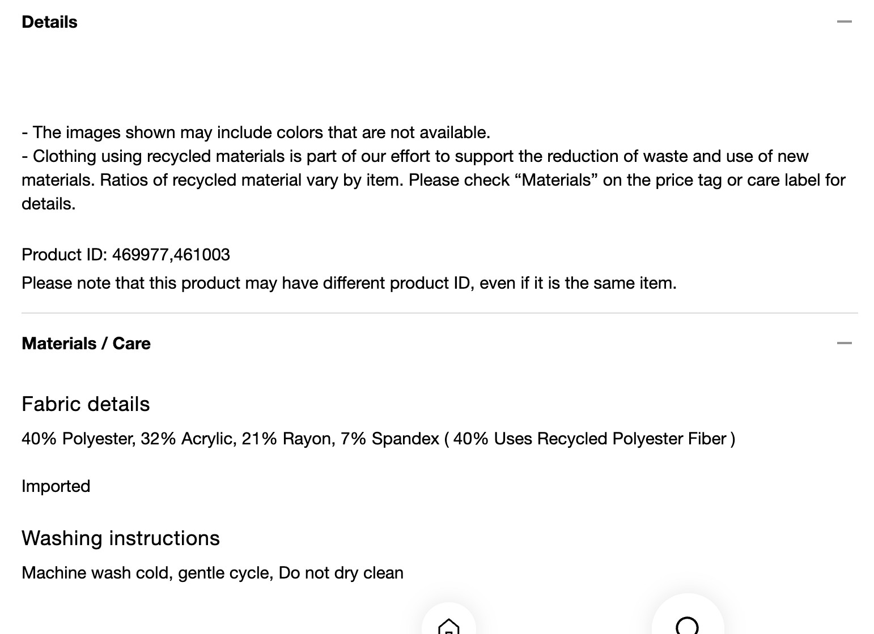
Task: Click "Do not dry clean" text
Action: tap(341, 573)
